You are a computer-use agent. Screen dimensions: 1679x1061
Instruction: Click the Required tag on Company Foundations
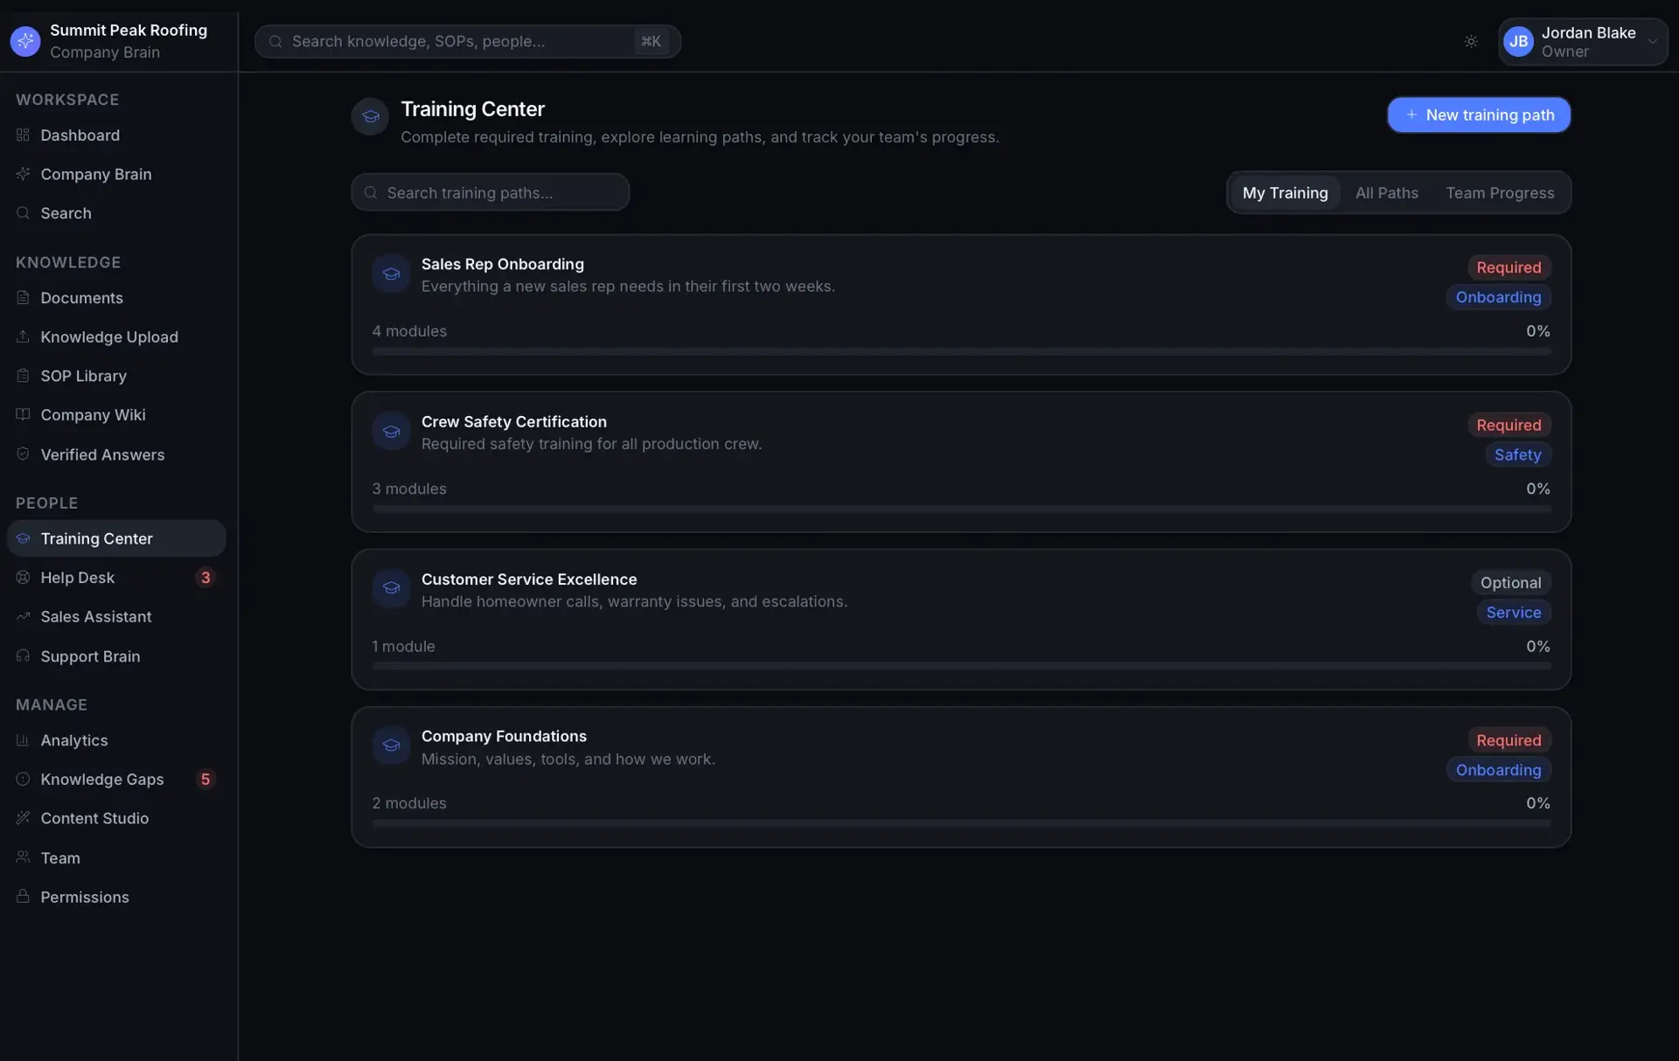click(x=1508, y=740)
